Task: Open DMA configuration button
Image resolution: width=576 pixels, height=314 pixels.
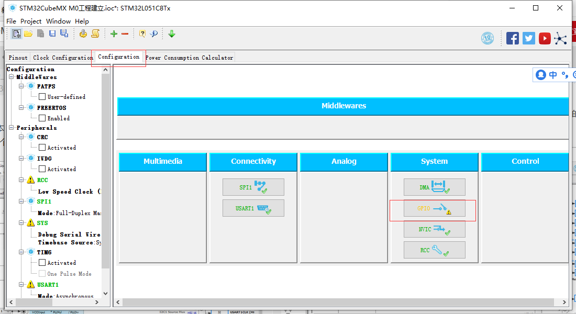Action: (434, 187)
